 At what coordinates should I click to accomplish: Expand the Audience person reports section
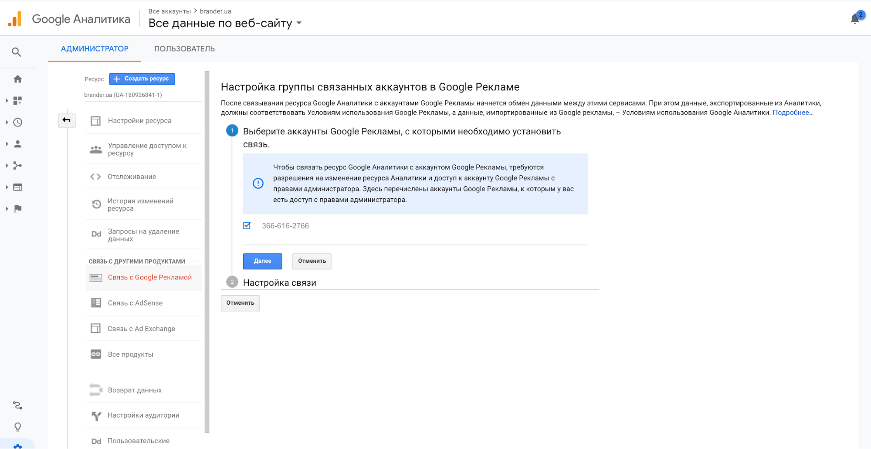click(x=17, y=144)
